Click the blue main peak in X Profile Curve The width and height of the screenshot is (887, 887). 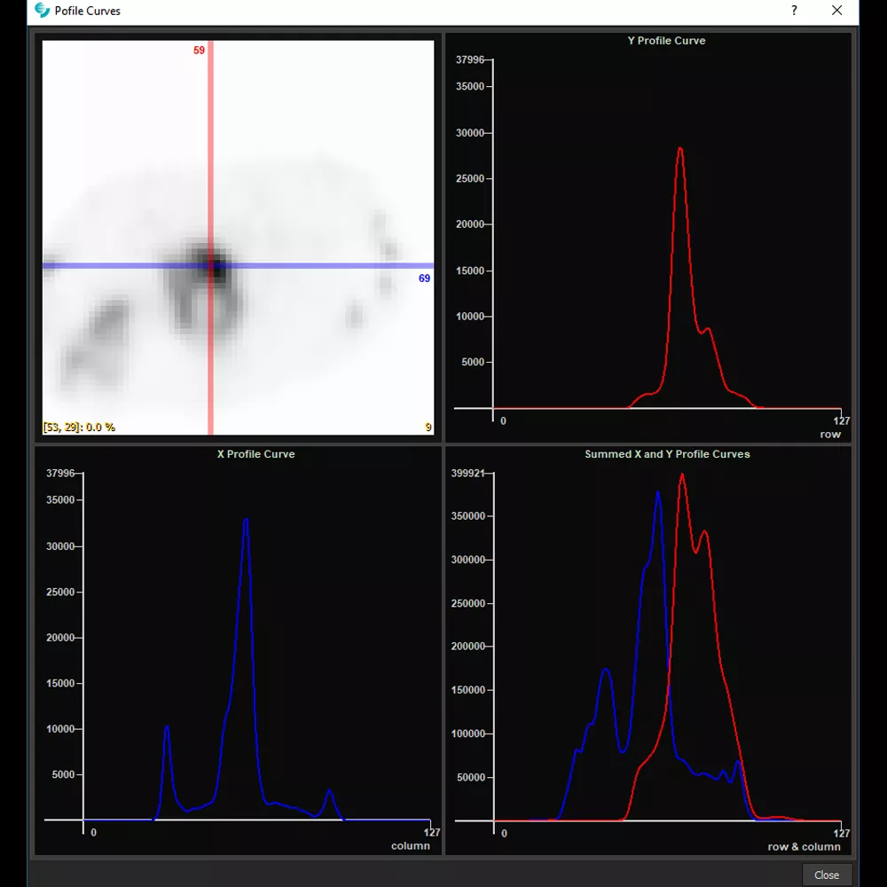(246, 521)
